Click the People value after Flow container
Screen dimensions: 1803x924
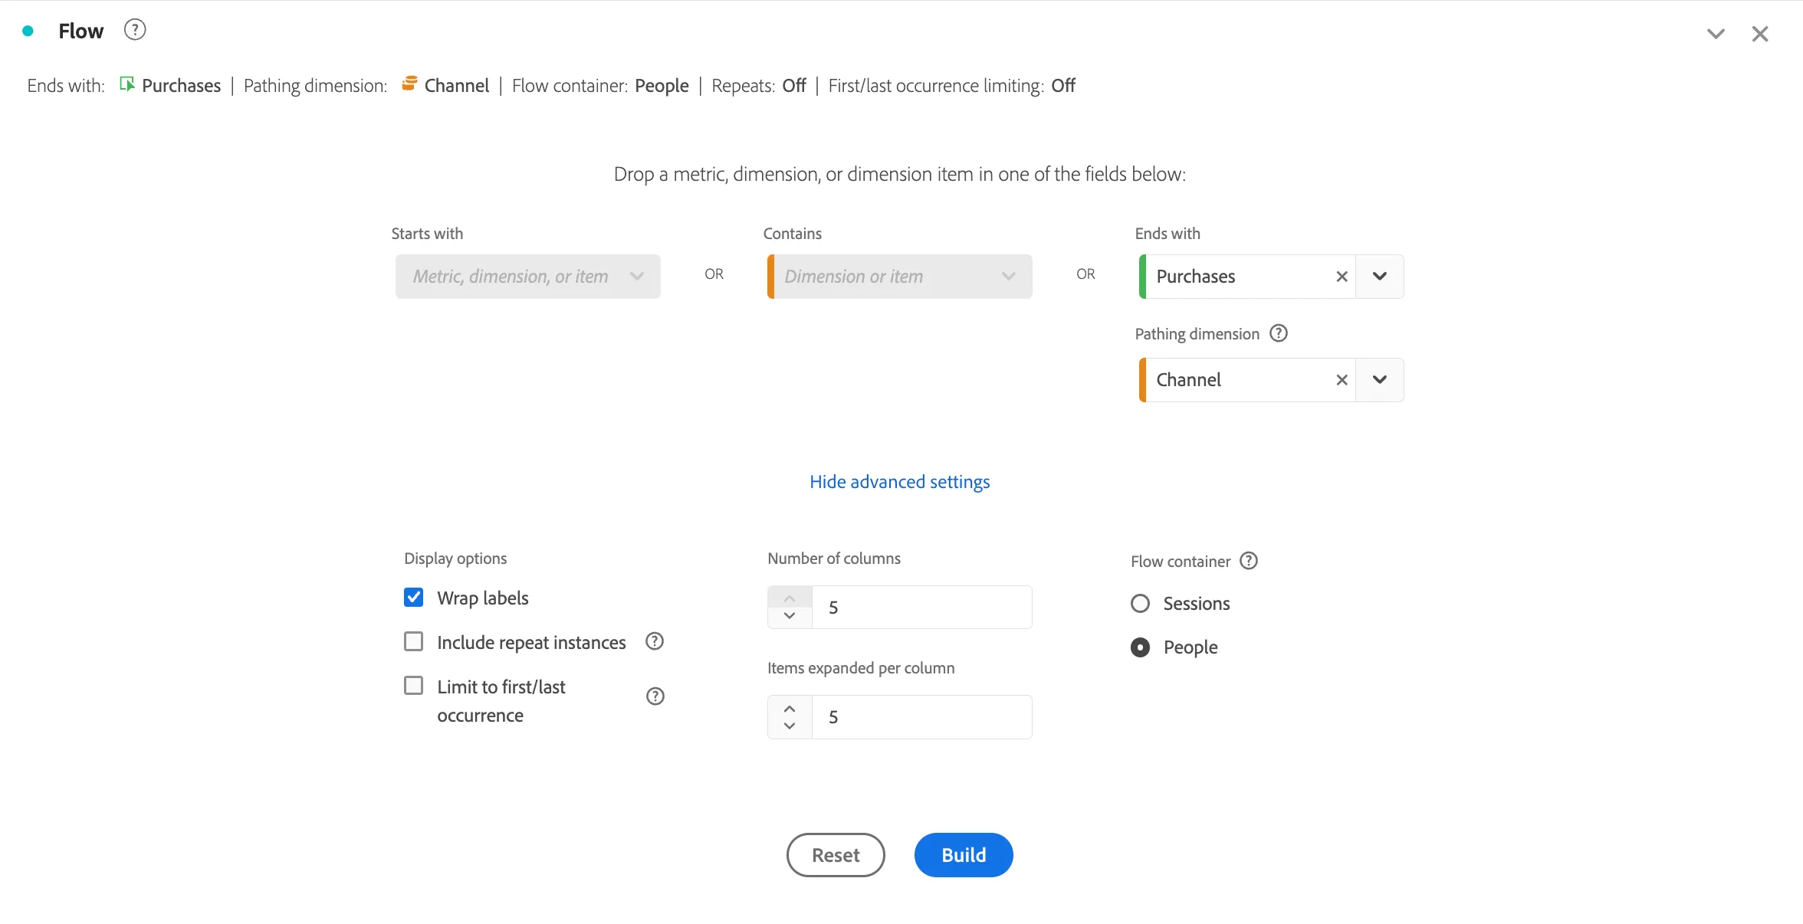click(x=662, y=86)
